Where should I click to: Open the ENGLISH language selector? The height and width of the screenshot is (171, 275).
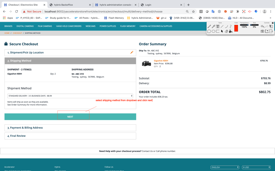(225, 167)
